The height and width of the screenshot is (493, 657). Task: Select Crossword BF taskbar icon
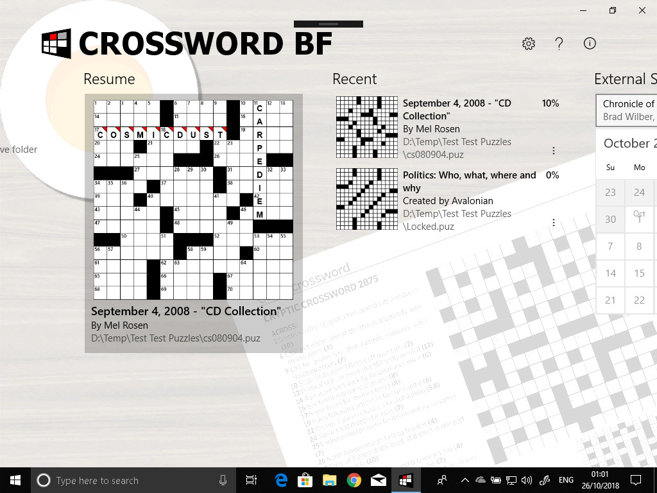click(x=405, y=480)
